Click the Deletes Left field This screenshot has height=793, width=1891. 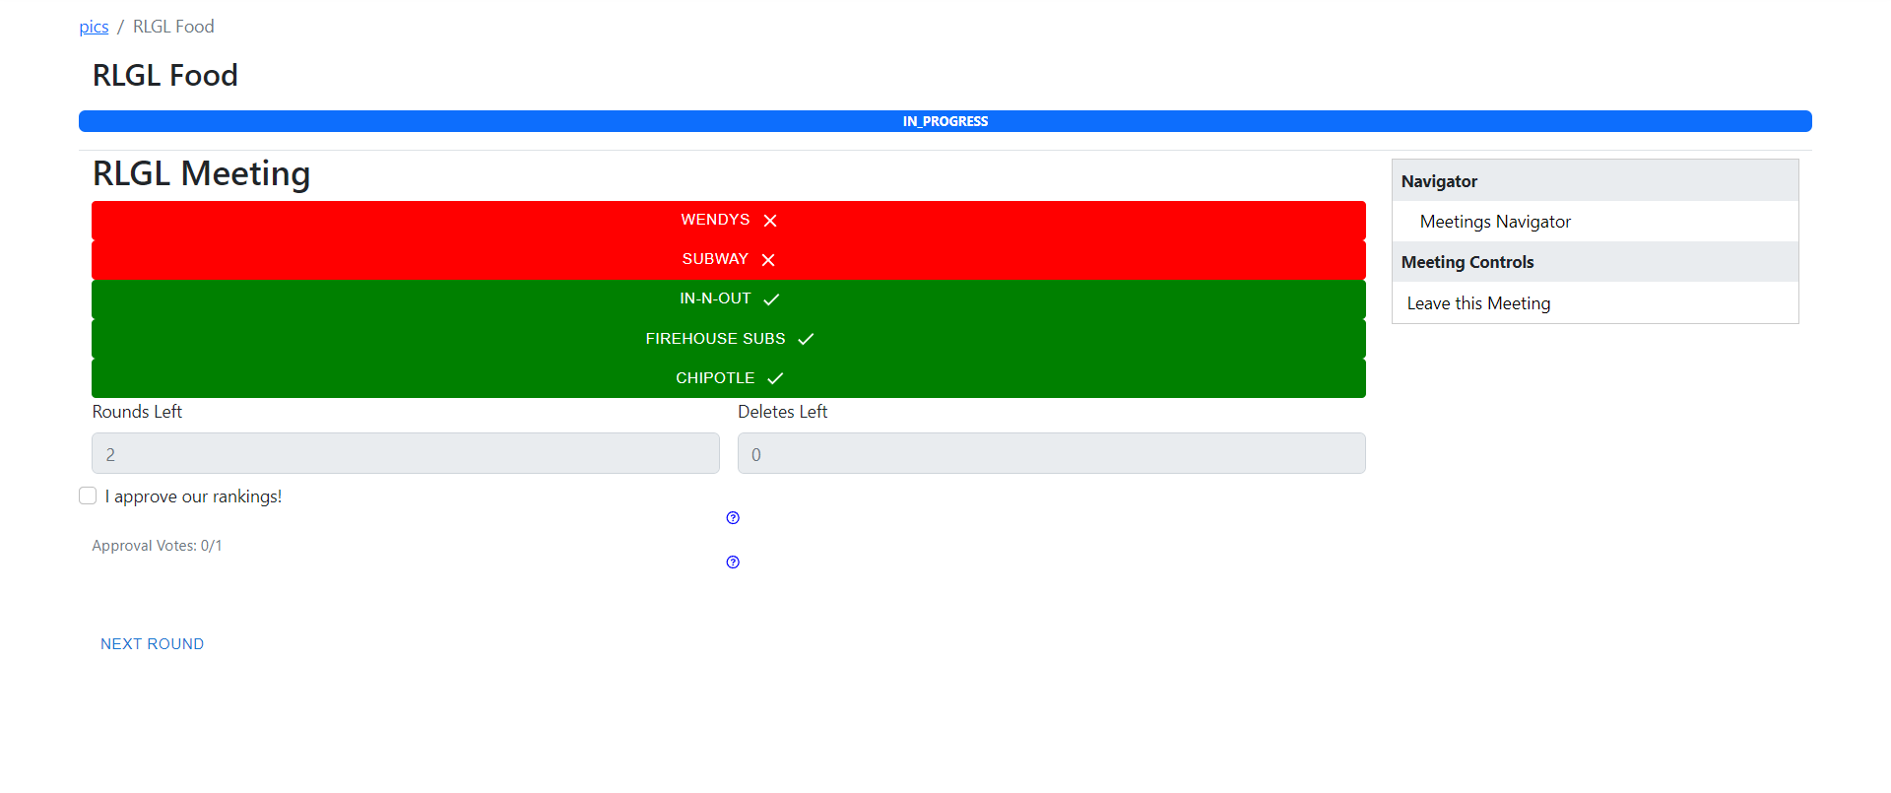1052,454
